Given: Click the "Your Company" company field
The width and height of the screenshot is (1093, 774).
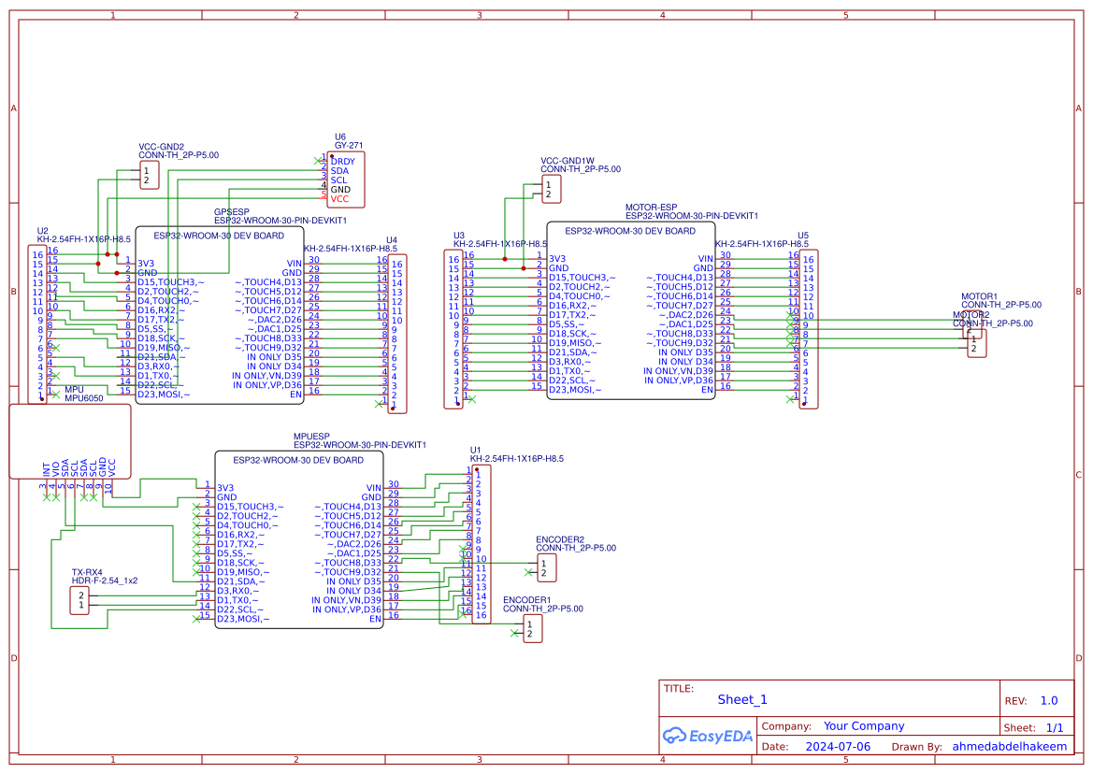Looking at the screenshot, I should 863,726.
